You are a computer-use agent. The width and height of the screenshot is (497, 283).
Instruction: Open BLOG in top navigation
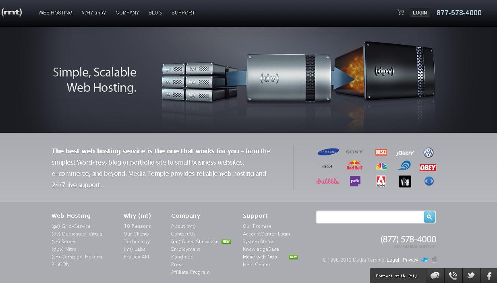point(155,13)
